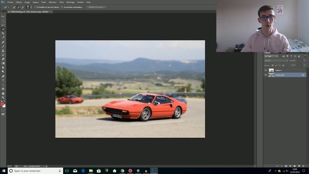Select the Path Selection tool
This screenshot has width=309, height=174.
[3, 85]
